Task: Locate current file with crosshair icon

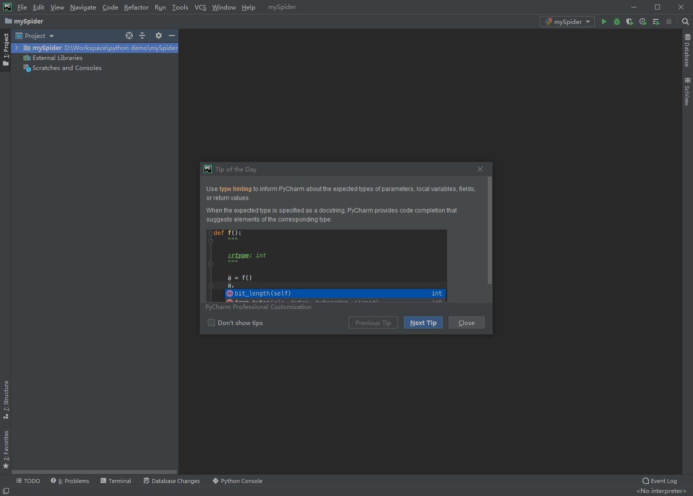Action: [x=129, y=35]
